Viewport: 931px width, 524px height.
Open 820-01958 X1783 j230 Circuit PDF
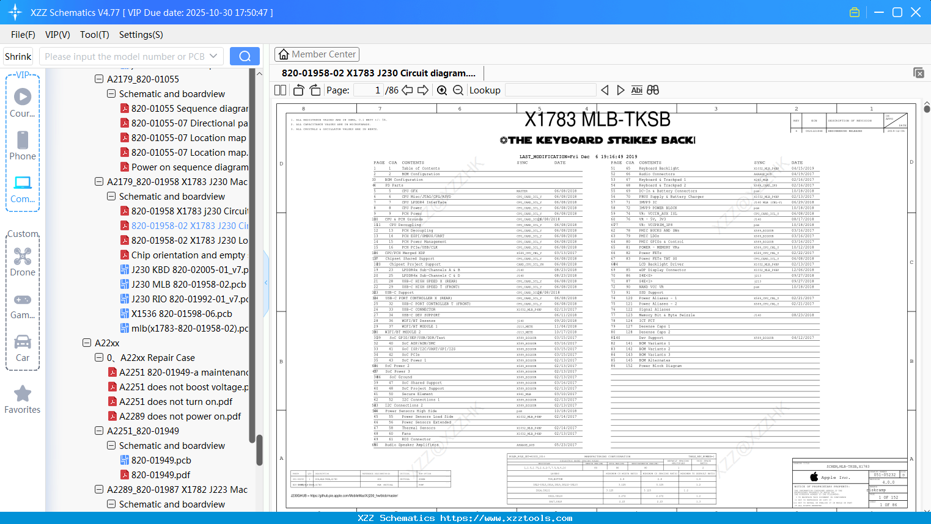point(184,211)
